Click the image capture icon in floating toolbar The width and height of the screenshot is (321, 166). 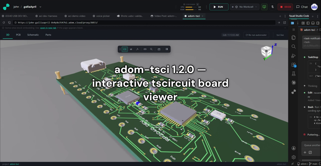[x=131, y=49]
